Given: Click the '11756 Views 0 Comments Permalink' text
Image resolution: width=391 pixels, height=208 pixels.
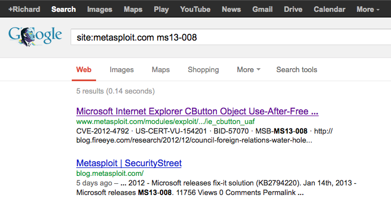Looking at the screenshot, I should [236, 193].
